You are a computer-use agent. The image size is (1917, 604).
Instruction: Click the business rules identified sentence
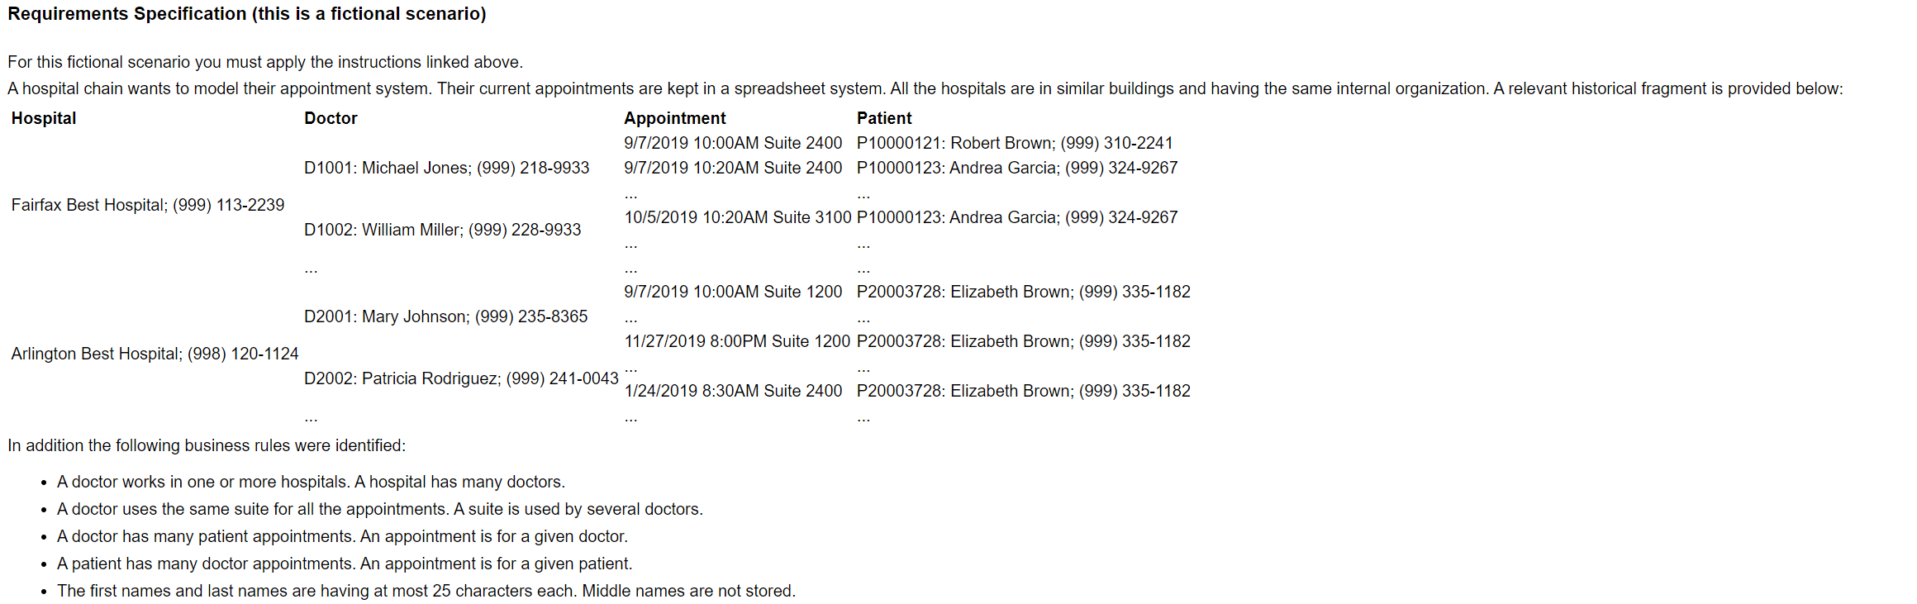pyautogui.click(x=207, y=445)
